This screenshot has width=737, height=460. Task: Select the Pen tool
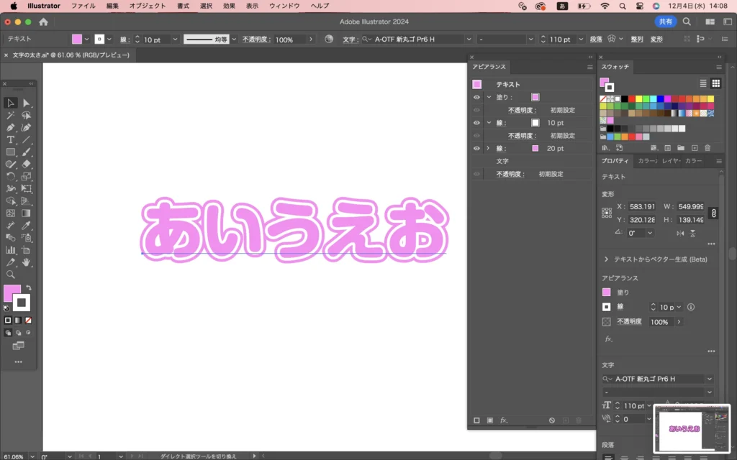click(11, 127)
